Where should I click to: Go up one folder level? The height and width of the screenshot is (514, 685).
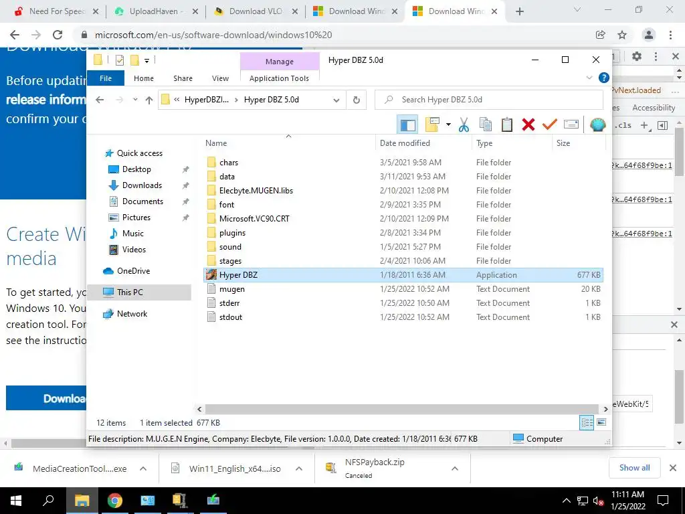149,100
